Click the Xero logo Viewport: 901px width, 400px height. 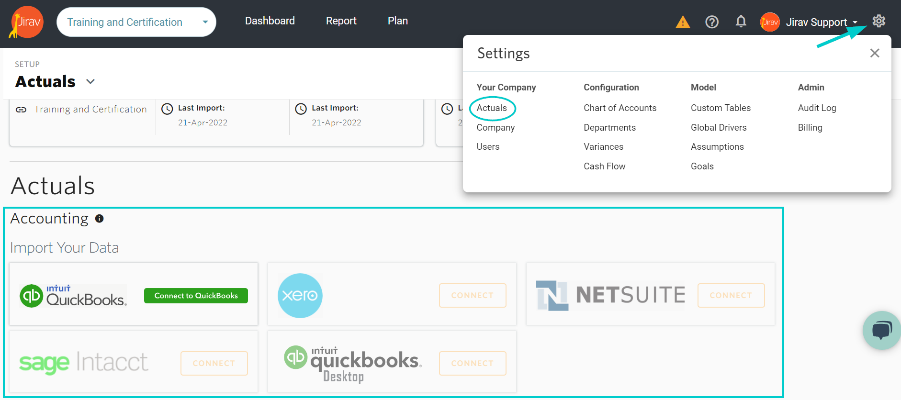(300, 296)
